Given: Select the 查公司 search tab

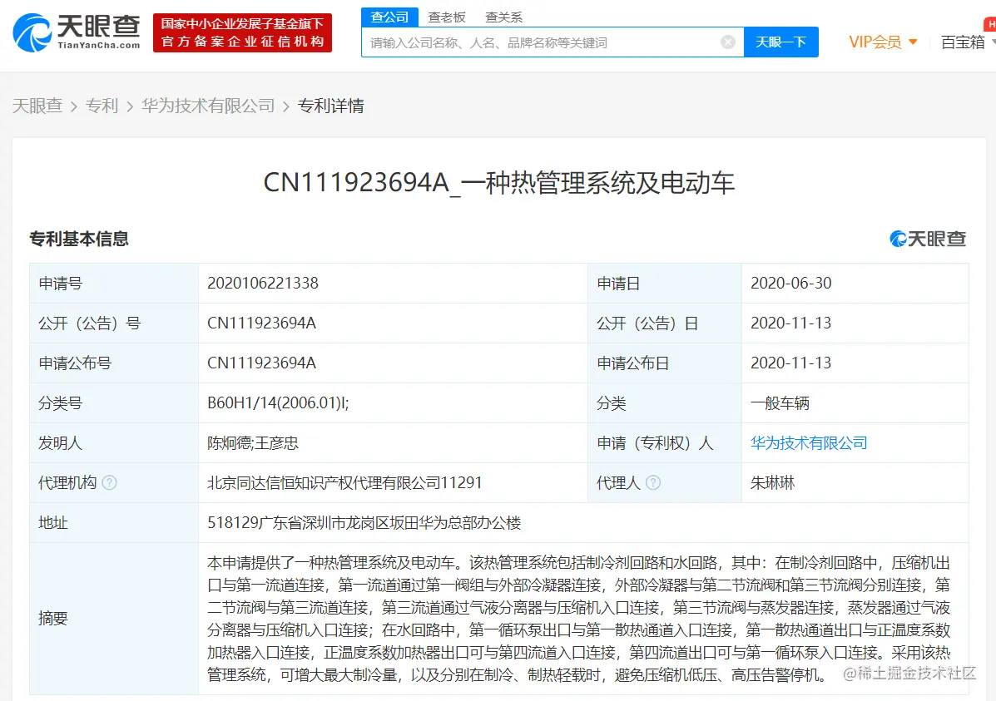Looking at the screenshot, I should [x=389, y=17].
